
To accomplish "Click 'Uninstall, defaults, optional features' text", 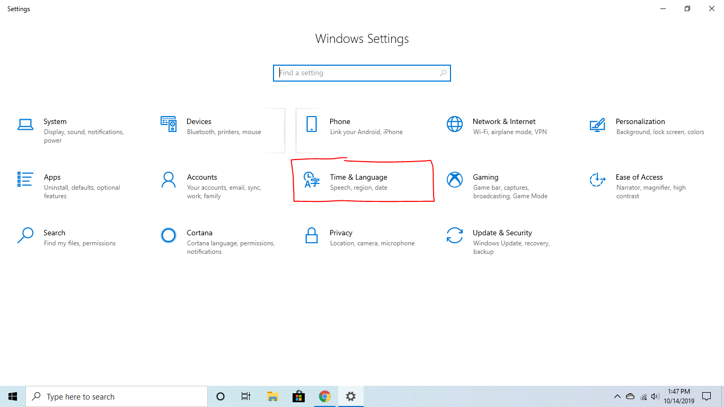I will 82,192.
